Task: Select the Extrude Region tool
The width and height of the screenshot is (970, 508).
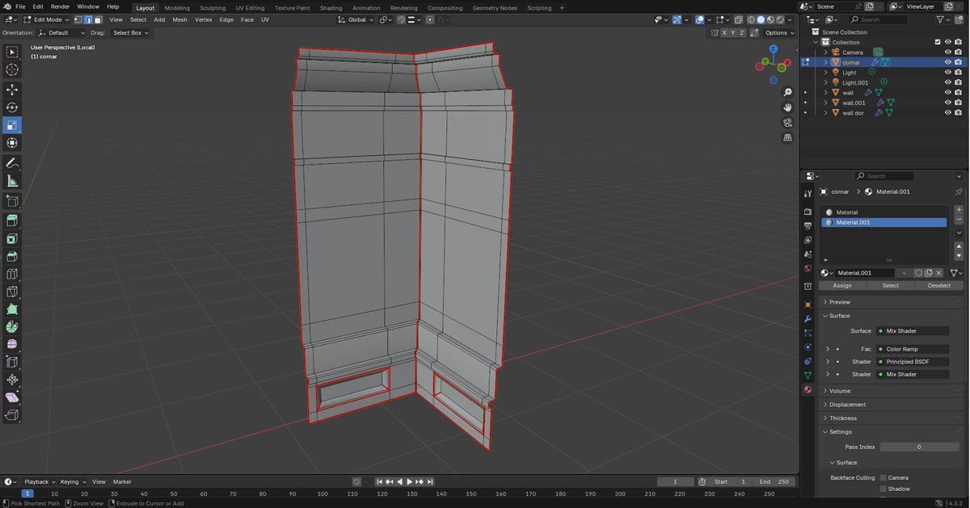Action: point(12,220)
